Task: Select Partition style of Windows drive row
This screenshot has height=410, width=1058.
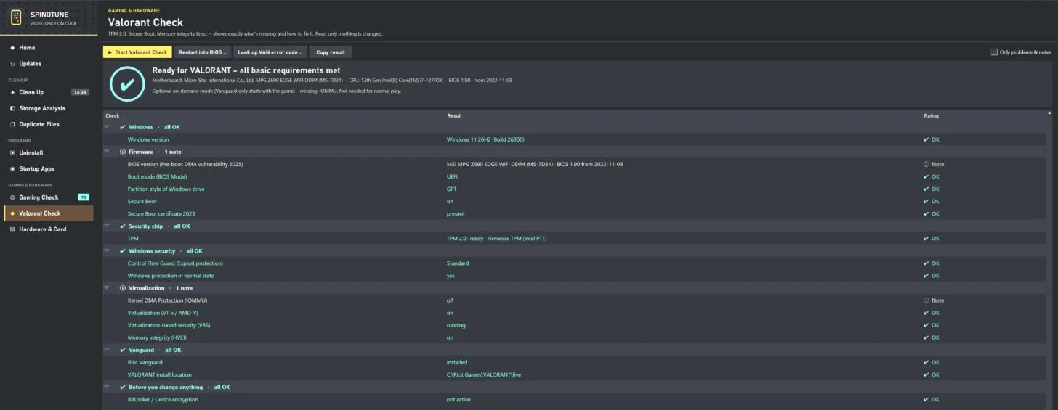Action: pyautogui.click(x=574, y=189)
